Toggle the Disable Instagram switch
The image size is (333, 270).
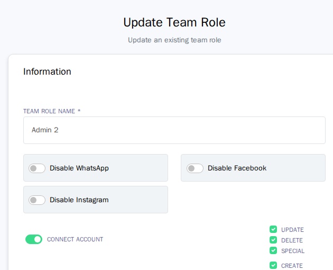point(37,200)
